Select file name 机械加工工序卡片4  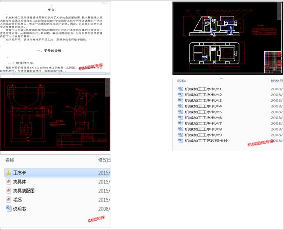pos(203,106)
